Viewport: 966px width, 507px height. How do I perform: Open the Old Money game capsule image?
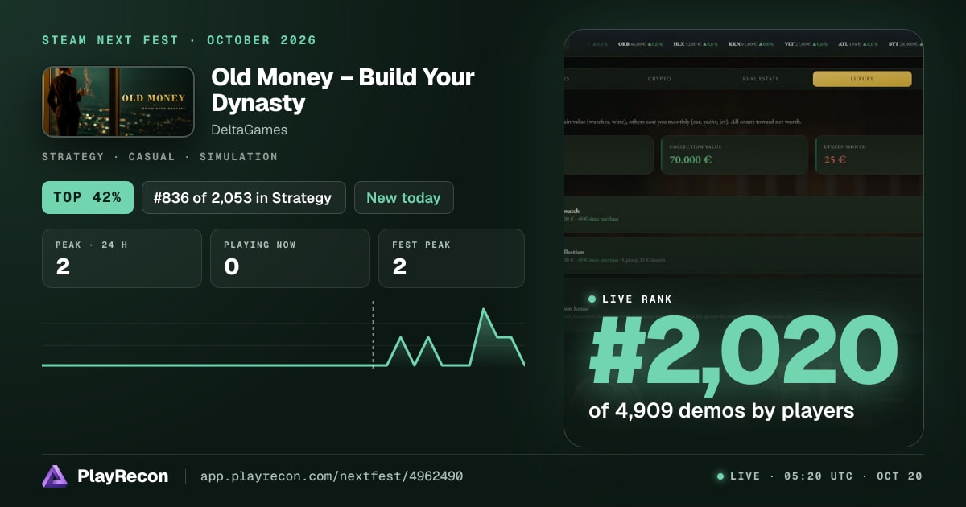tap(118, 101)
